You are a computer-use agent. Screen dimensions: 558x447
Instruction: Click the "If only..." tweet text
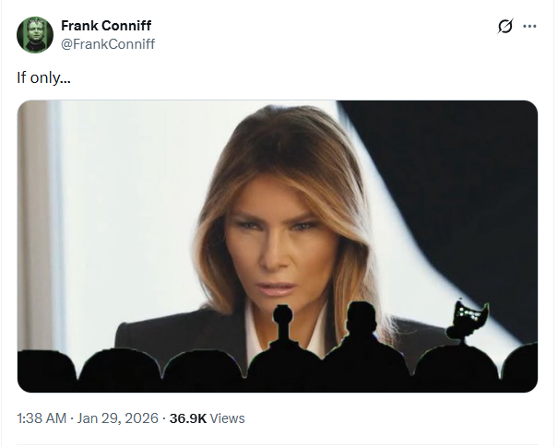43,77
